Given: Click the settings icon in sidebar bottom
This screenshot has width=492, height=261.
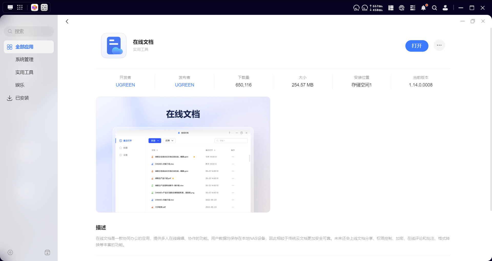Looking at the screenshot, I should click(10, 253).
